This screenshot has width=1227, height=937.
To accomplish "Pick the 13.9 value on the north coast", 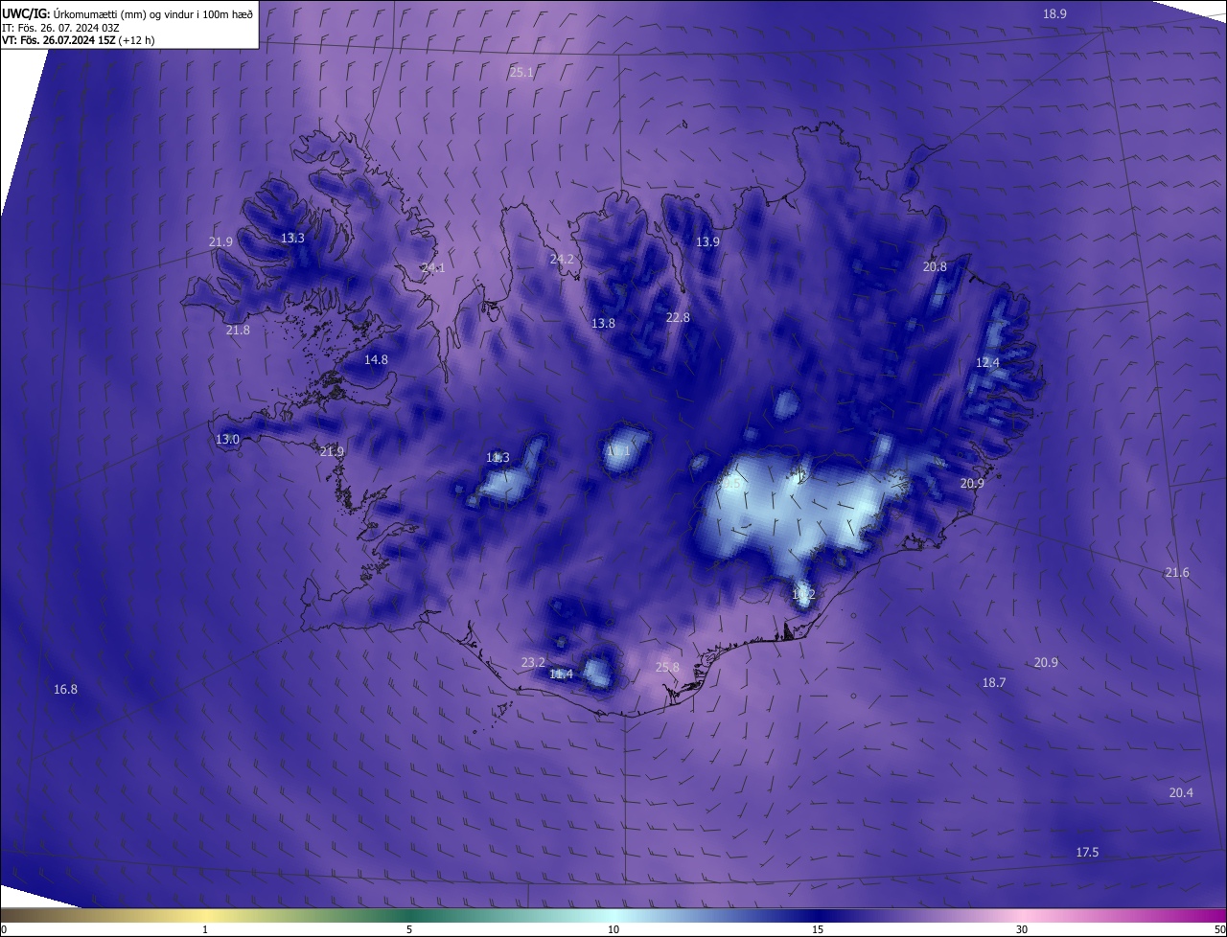I will [707, 242].
